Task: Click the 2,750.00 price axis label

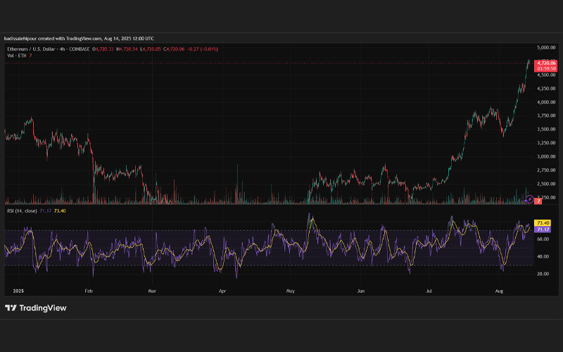Action: (546, 170)
